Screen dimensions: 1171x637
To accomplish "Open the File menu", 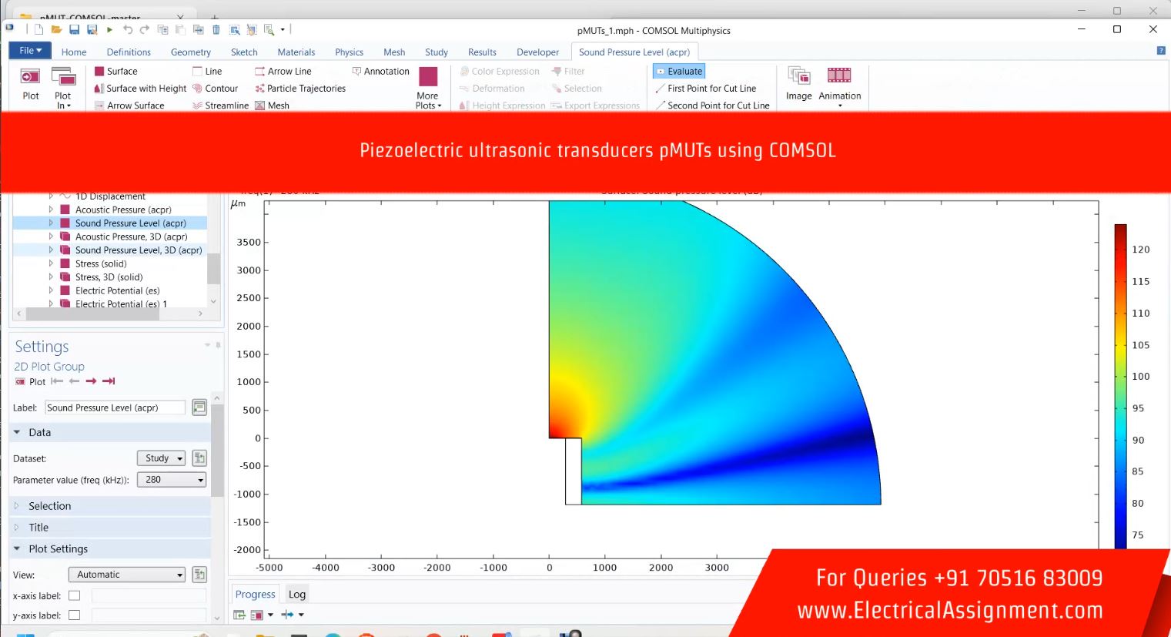I will coord(30,51).
